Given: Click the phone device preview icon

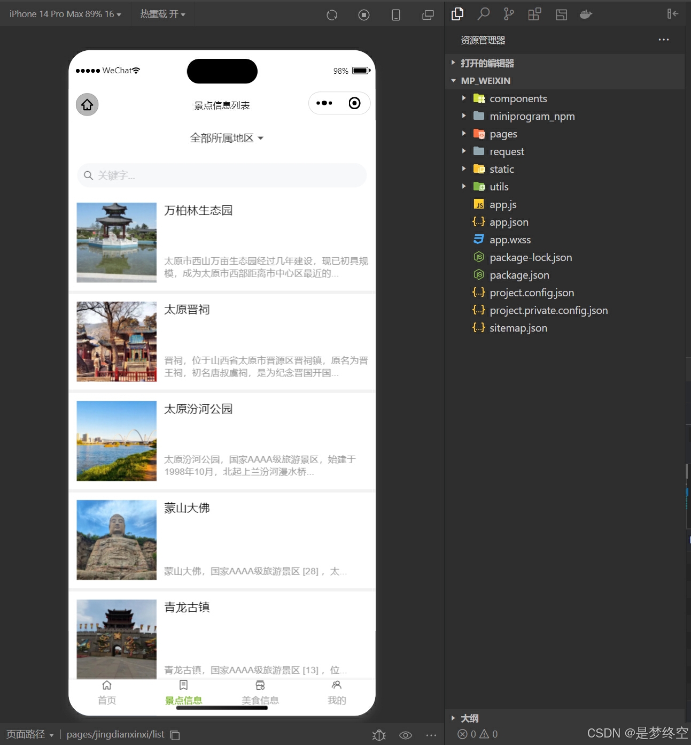Looking at the screenshot, I should point(396,15).
